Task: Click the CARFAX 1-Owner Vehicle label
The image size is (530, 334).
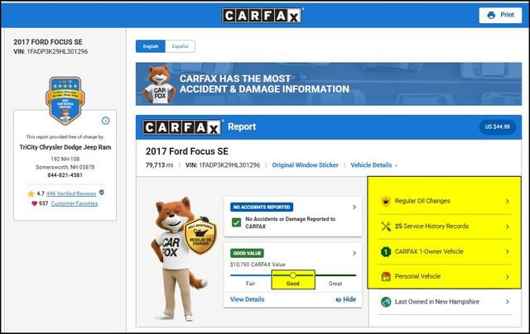Action: click(x=429, y=251)
